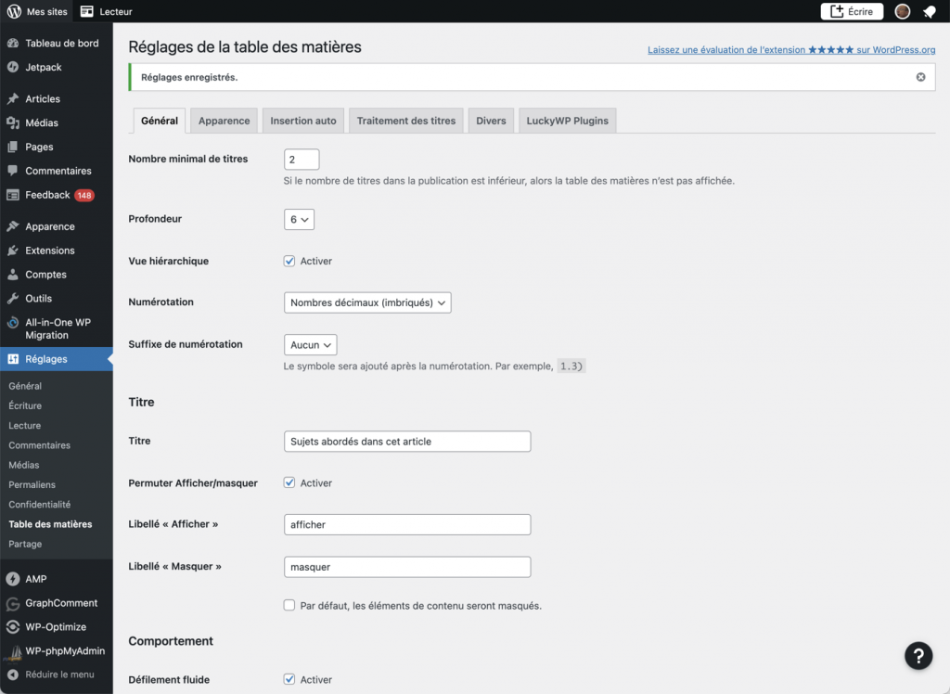Open the plugin evaluation link on WordPress.org
950x694 pixels.
(x=791, y=50)
